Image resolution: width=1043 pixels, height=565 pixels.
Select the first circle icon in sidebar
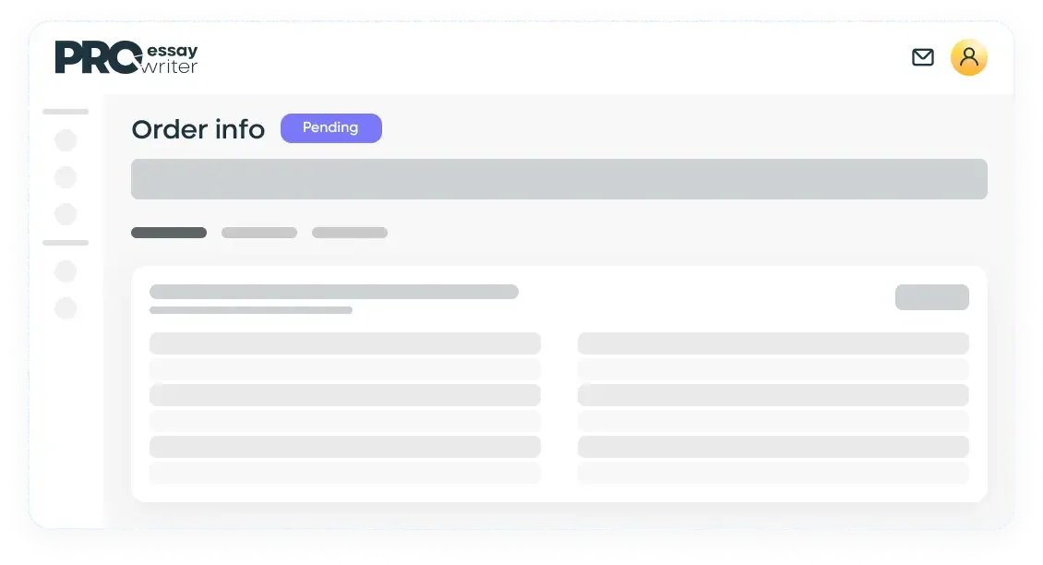point(66,140)
